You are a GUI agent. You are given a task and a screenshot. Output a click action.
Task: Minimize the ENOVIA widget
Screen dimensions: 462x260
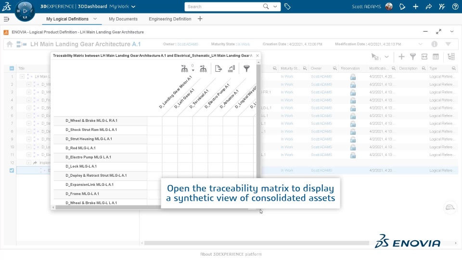pos(425,32)
